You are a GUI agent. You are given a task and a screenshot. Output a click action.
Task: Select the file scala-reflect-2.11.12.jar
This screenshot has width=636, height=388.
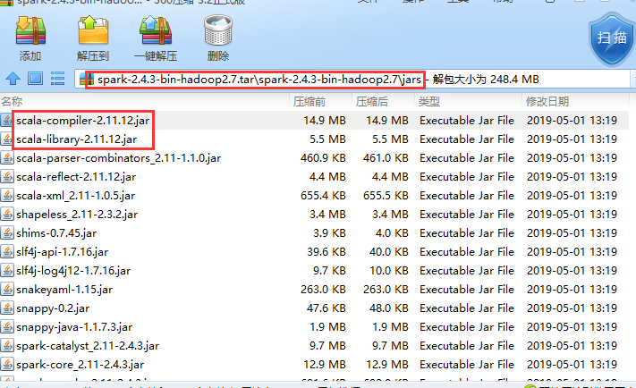point(76,177)
